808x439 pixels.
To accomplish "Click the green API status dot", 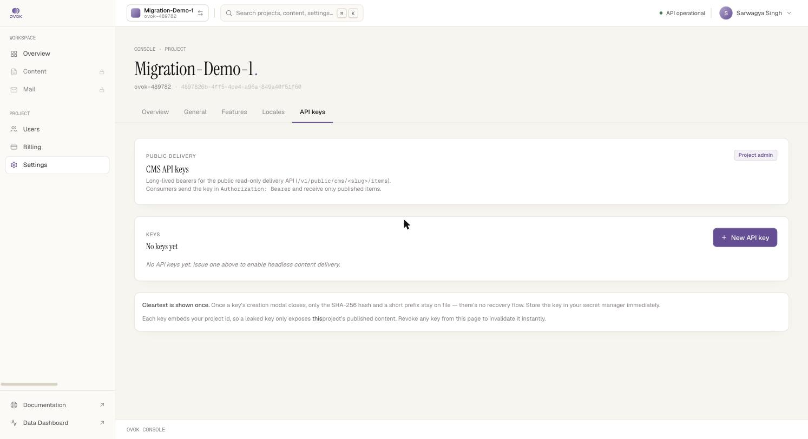I will (x=661, y=13).
